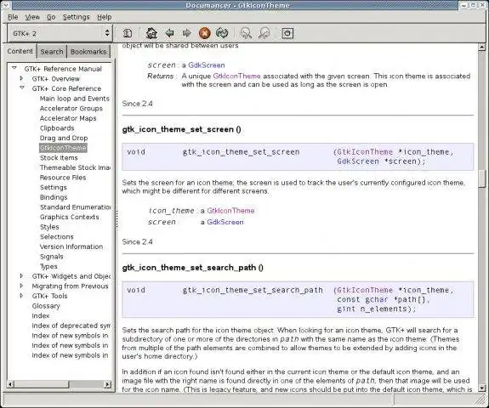489x408 pixels.
Task: Click the tree scrollbar left arrow
Action: pyautogui.click(x=10, y=384)
